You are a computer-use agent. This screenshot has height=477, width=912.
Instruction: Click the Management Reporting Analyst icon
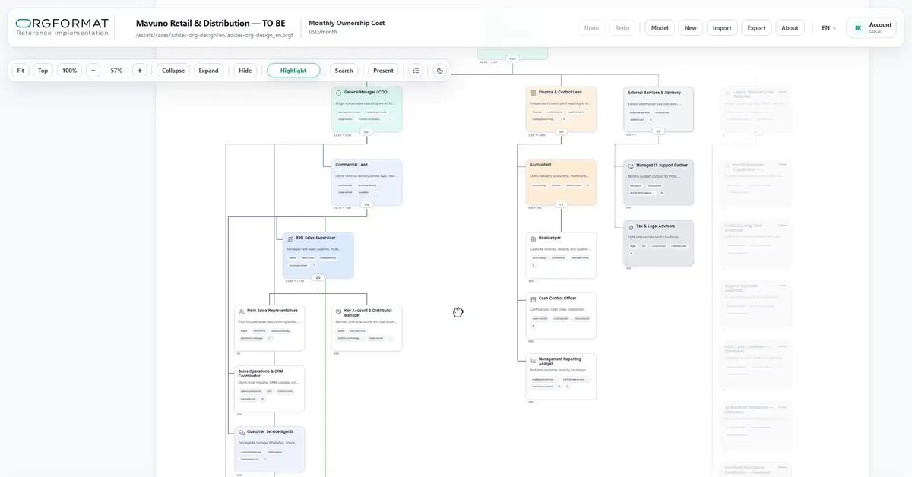[x=534, y=360]
